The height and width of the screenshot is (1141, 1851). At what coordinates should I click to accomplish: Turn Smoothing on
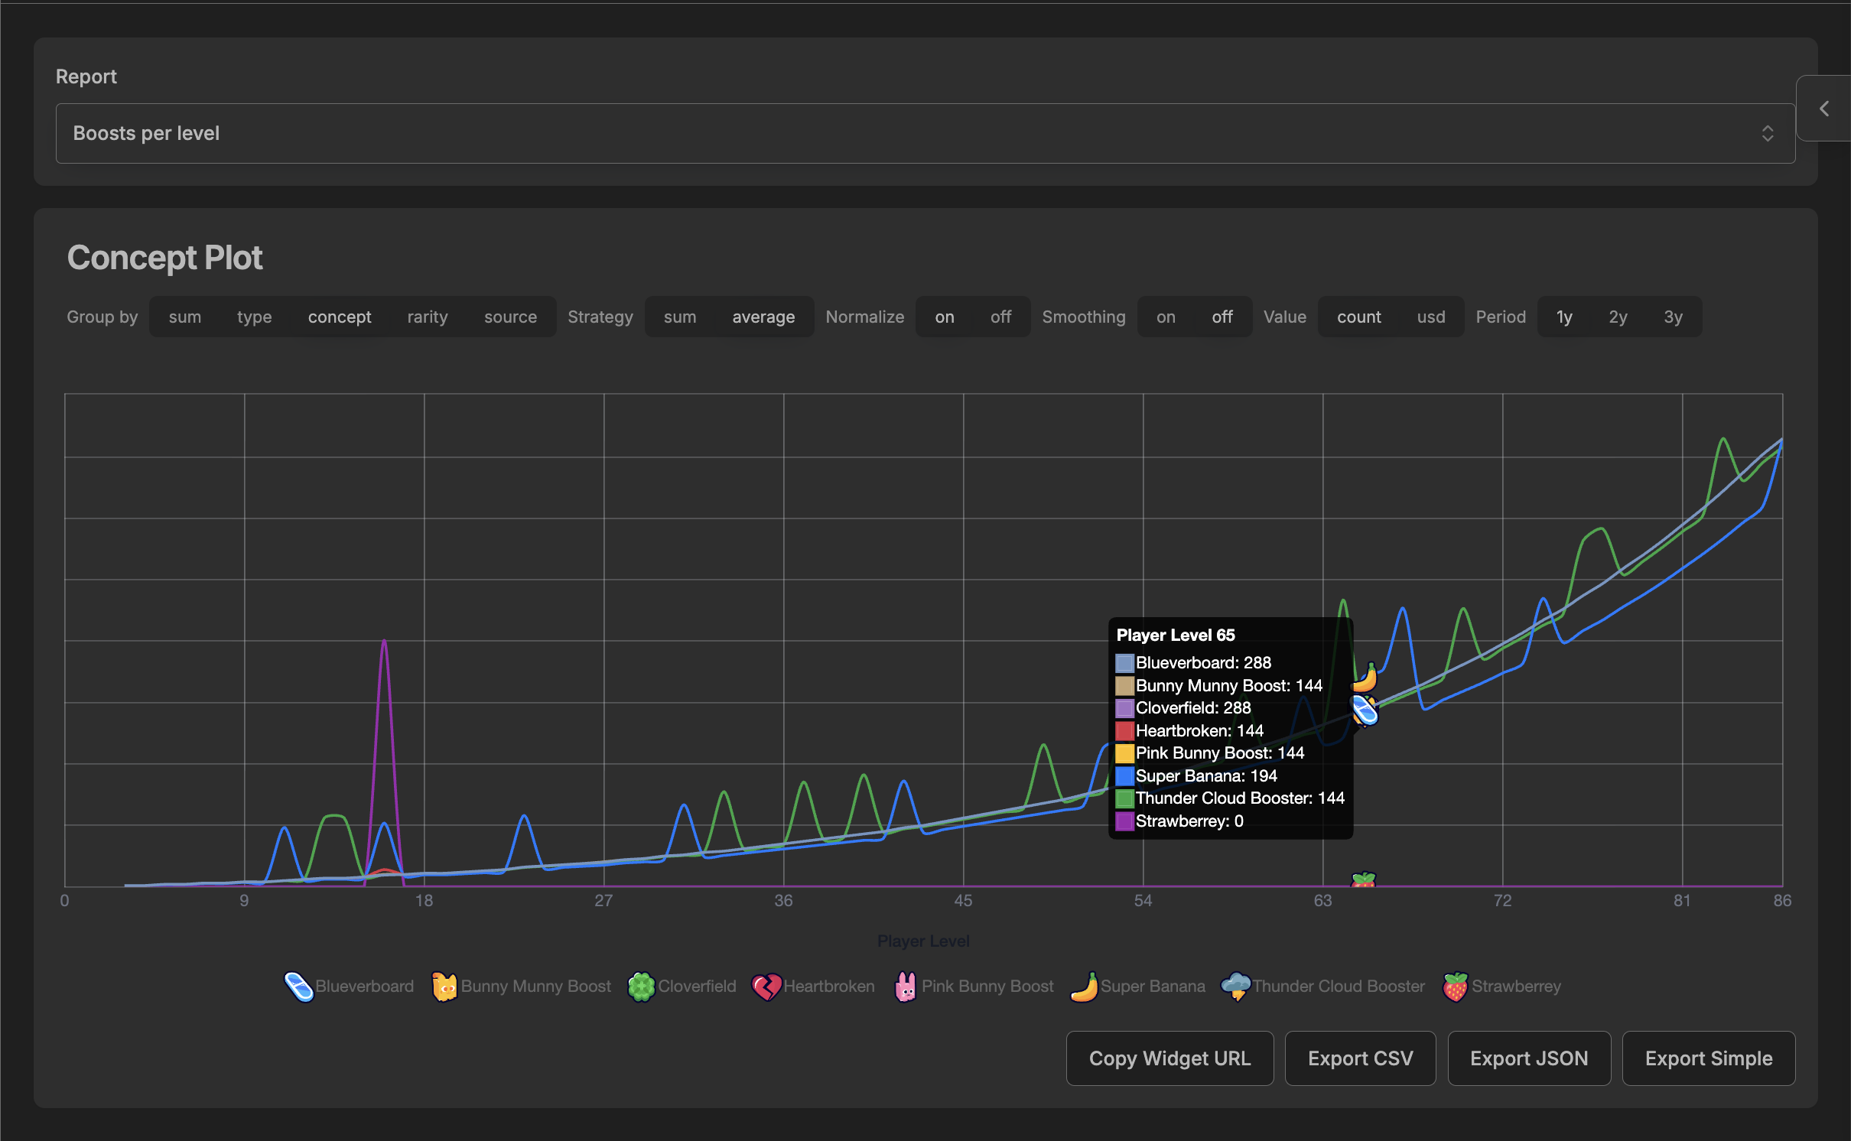(x=1165, y=317)
